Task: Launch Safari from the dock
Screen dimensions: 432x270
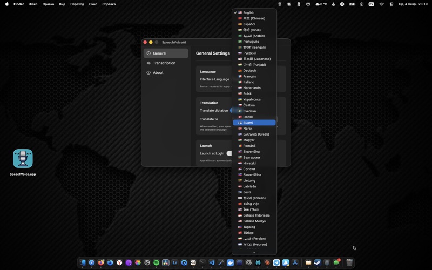Action: pos(92,263)
